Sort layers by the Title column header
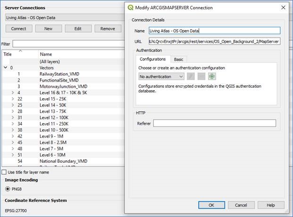 coord(8,54)
